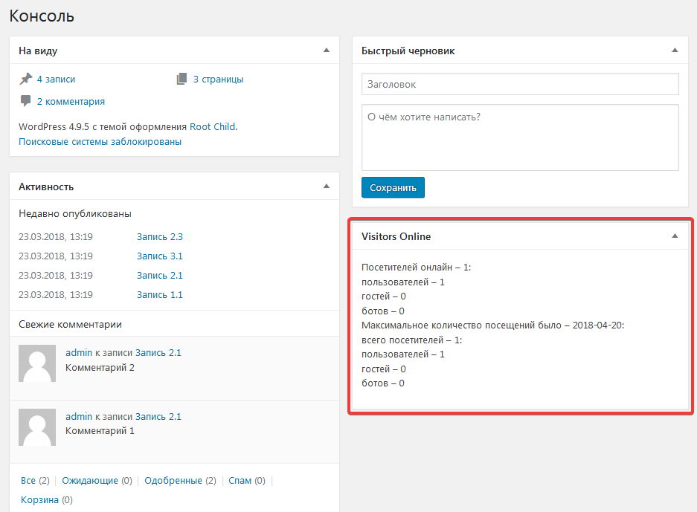Collapse the Активность panel
The image size is (697, 512).
pos(326,186)
